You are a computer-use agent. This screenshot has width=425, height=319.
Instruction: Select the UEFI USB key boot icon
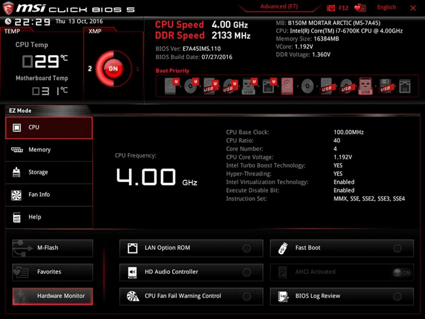click(249, 86)
